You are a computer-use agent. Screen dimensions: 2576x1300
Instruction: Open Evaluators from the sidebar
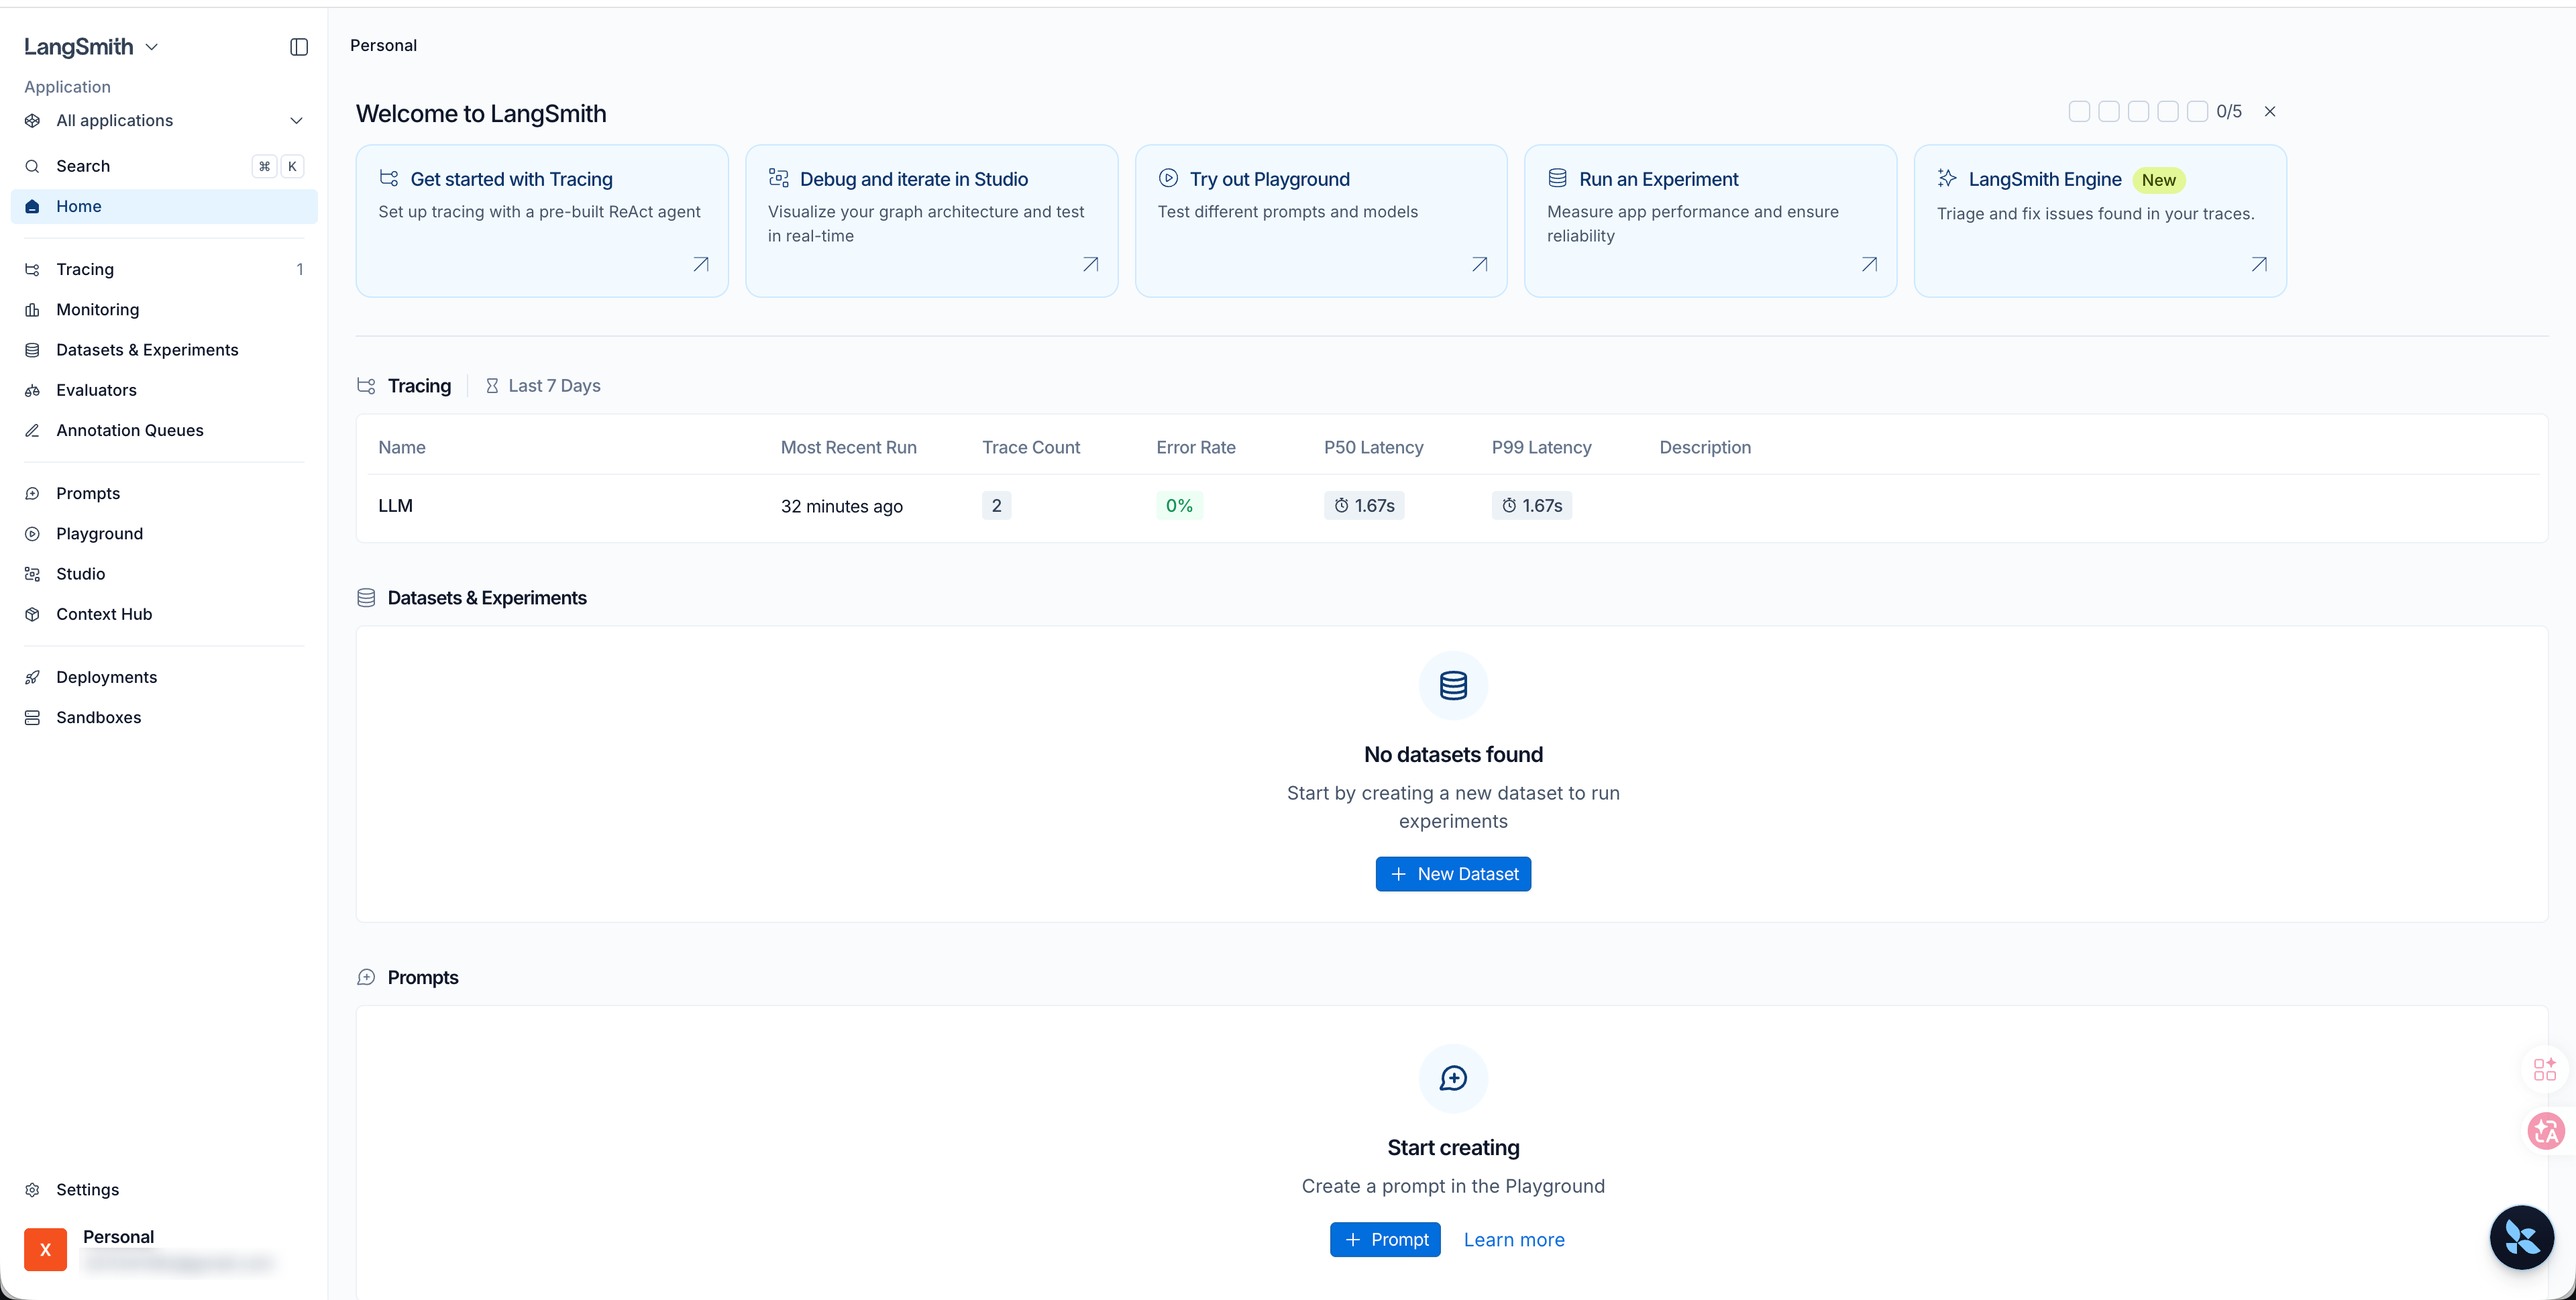pyautogui.click(x=164, y=390)
